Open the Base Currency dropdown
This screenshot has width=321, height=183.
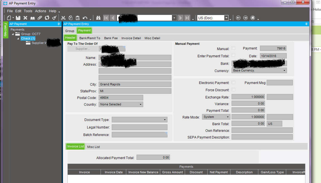click(284, 70)
